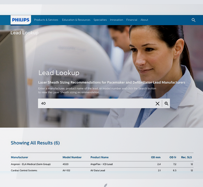The height and width of the screenshot is (187, 203).
Task: Select AV Data Lead cell
Action: 98,170
